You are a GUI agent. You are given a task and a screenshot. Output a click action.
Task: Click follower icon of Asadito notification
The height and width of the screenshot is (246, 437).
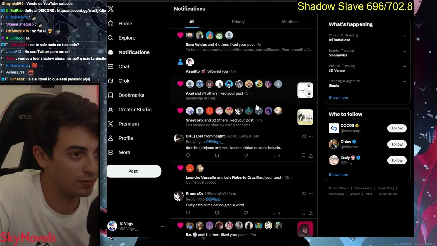tap(180, 62)
